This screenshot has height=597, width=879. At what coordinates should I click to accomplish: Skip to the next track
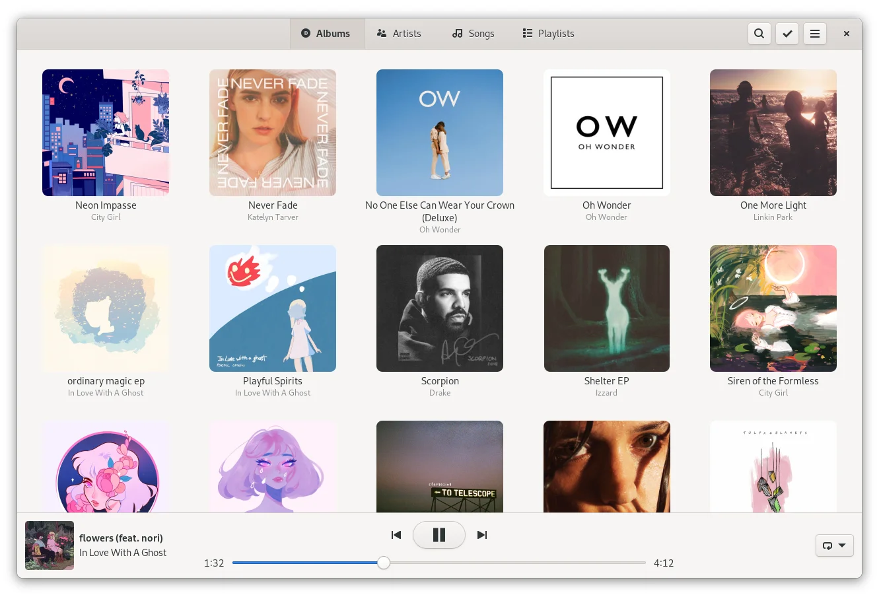click(x=482, y=535)
